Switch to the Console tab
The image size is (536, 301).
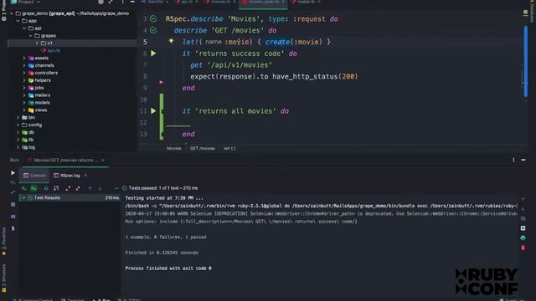click(34, 176)
